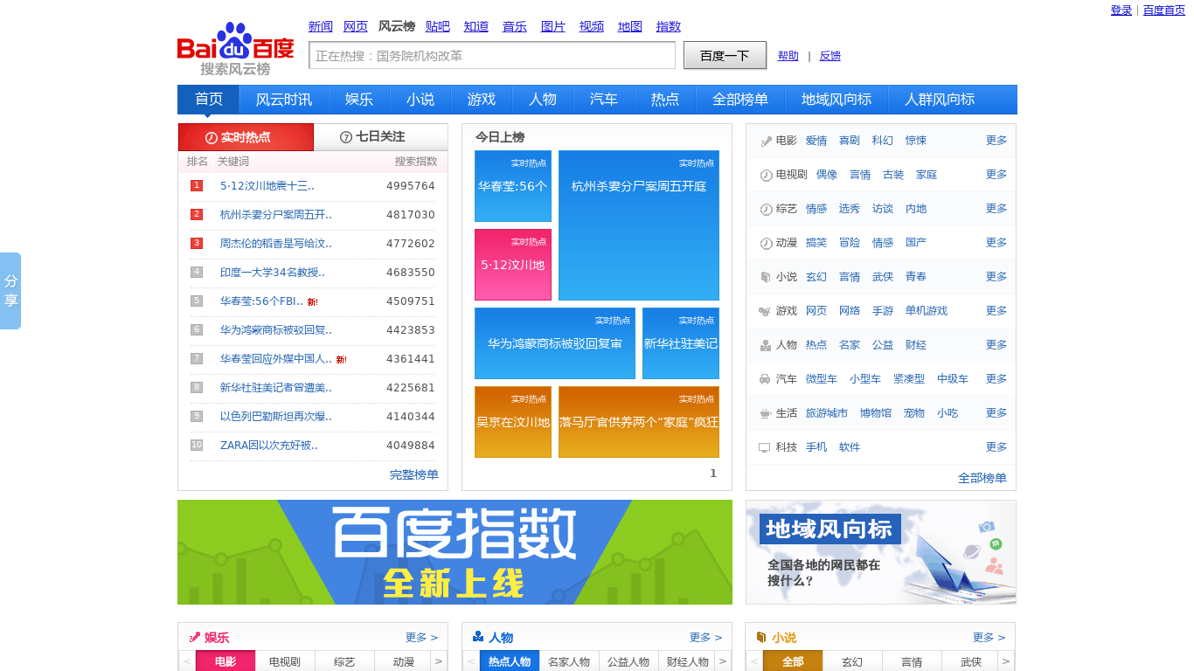This screenshot has height=671, width=1194.
Task: Select 电视剧 tab in 娱乐 section
Action: (x=285, y=661)
